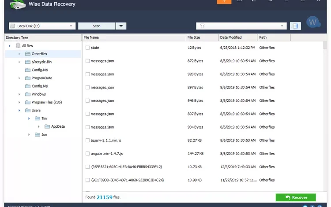331x207 pixels.
Task: Expand the AppData folder arrow
Action: click(39, 126)
